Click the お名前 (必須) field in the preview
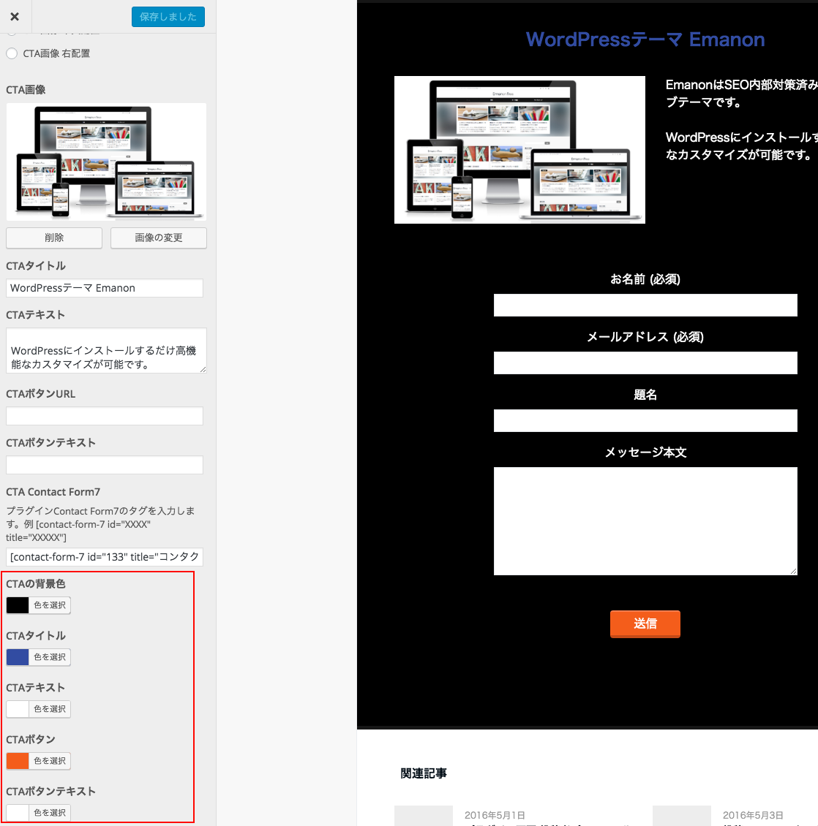 point(645,306)
